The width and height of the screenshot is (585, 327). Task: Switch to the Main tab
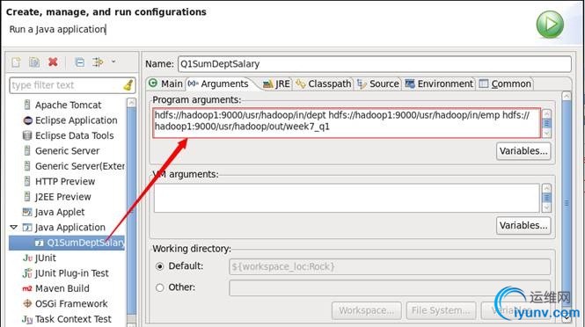165,84
